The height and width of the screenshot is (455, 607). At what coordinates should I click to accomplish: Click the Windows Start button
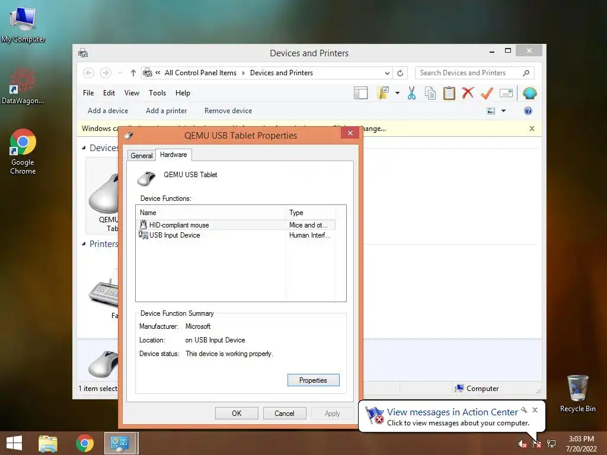14,443
